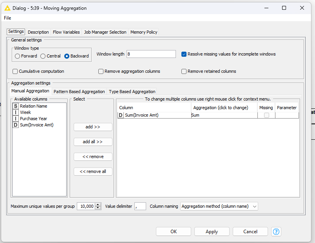The width and height of the screenshot is (315, 243).
Task: Enable Cumulative computation checkbox
Action: click(x=15, y=71)
